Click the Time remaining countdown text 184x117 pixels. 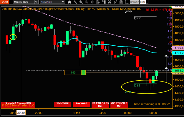pos(152,104)
